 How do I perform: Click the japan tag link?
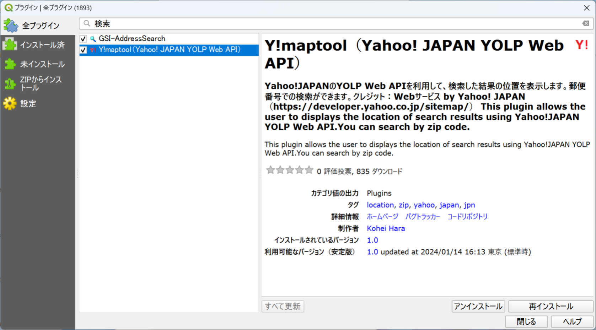pyautogui.click(x=449, y=205)
